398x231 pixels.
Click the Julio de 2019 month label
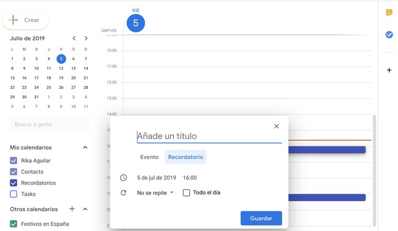pyautogui.click(x=28, y=39)
